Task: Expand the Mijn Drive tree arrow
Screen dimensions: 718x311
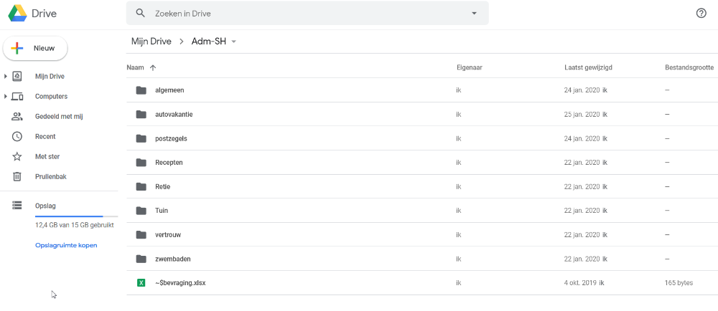Action: click(x=6, y=76)
